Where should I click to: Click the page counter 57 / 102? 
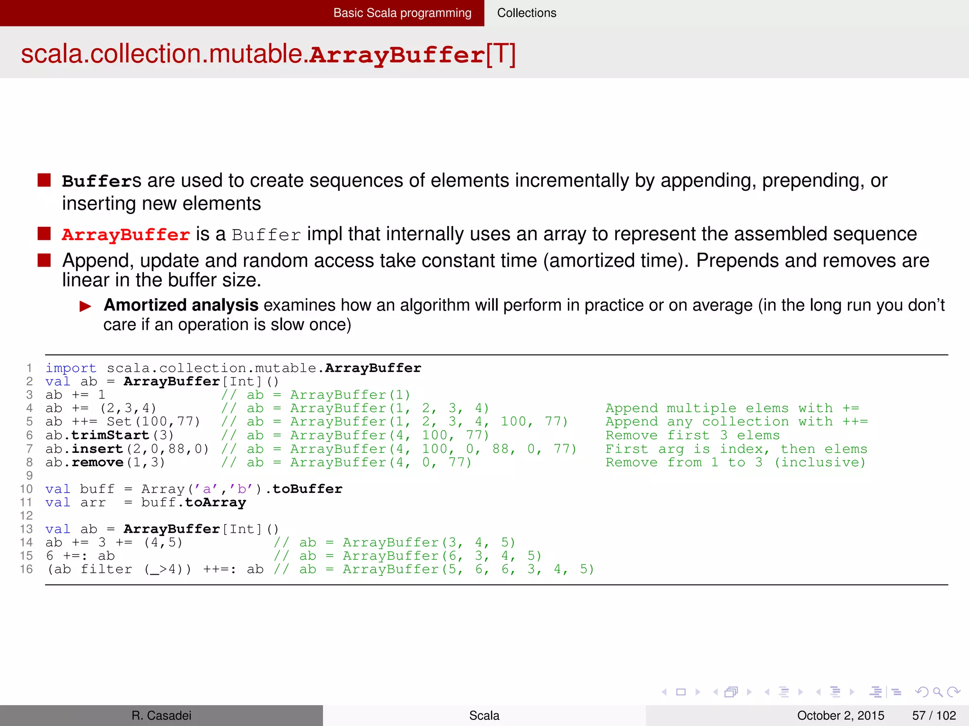[934, 715]
